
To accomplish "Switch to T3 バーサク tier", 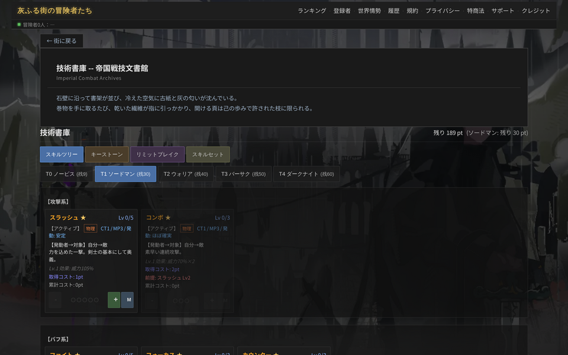I will pyautogui.click(x=243, y=174).
